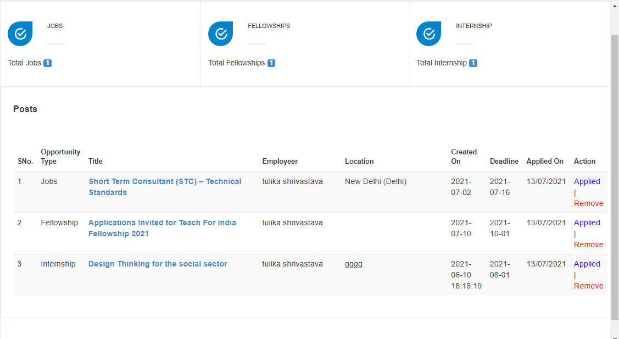Remove the Design Thinking internship application
The height and width of the screenshot is (339, 619).
(x=588, y=286)
